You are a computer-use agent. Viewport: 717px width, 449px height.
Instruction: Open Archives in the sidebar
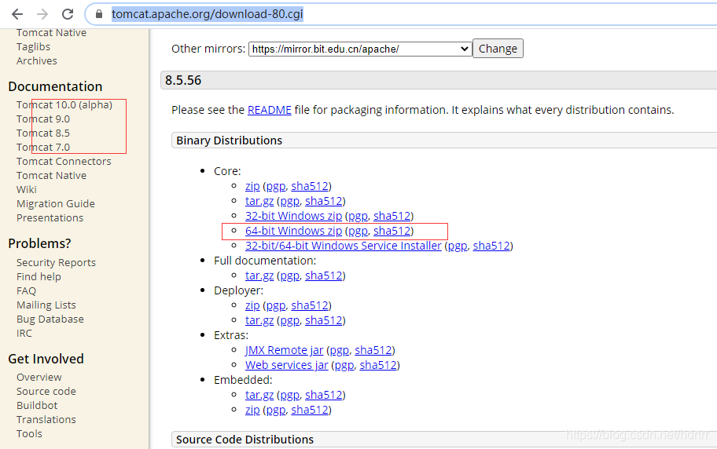coord(37,61)
